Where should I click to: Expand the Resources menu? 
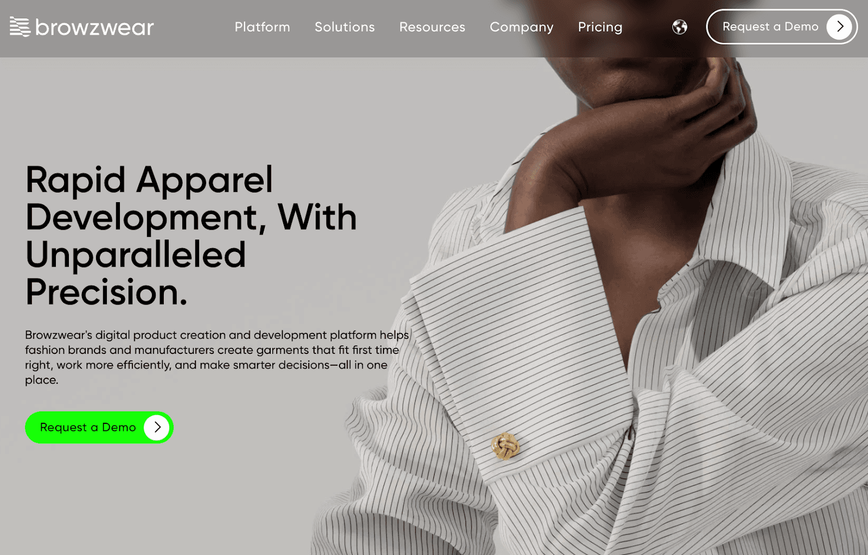point(432,27)
